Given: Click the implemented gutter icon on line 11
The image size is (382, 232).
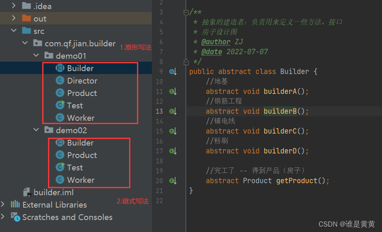Looking at the screenshot, I should [173, 91].
